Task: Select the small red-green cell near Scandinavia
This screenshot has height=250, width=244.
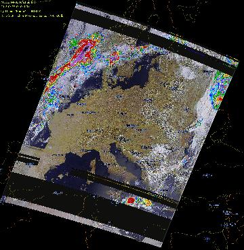Action: click(115, 58)
